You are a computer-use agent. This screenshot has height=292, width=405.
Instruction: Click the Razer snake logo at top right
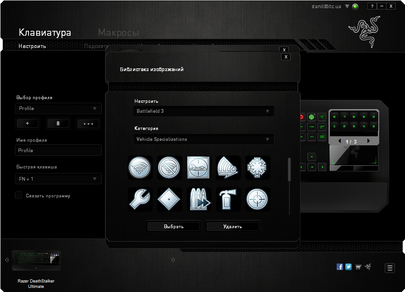click(x=364, y=31)
